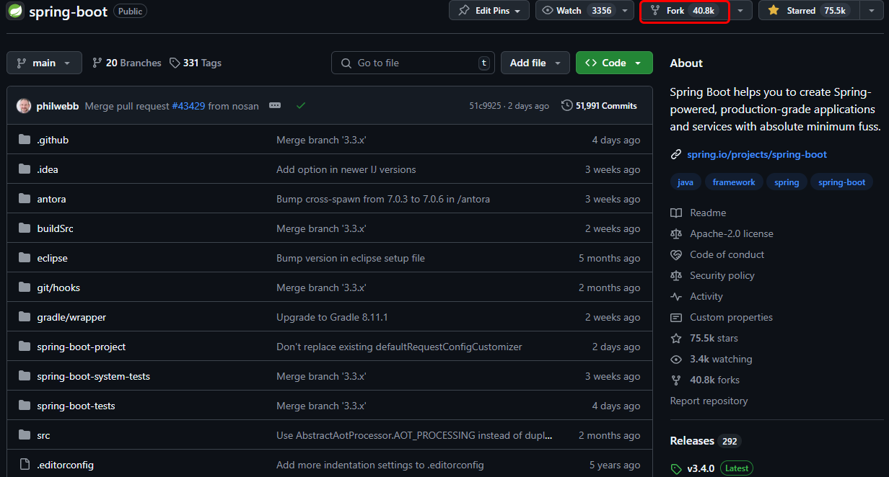Open the dropdown arrow next to Fork
The image size is (889, 477).
click(x=740, y=10)
